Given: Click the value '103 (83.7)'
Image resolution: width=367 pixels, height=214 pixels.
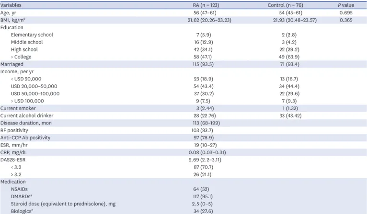Looking at the screenshot, I should coord(202,131).
